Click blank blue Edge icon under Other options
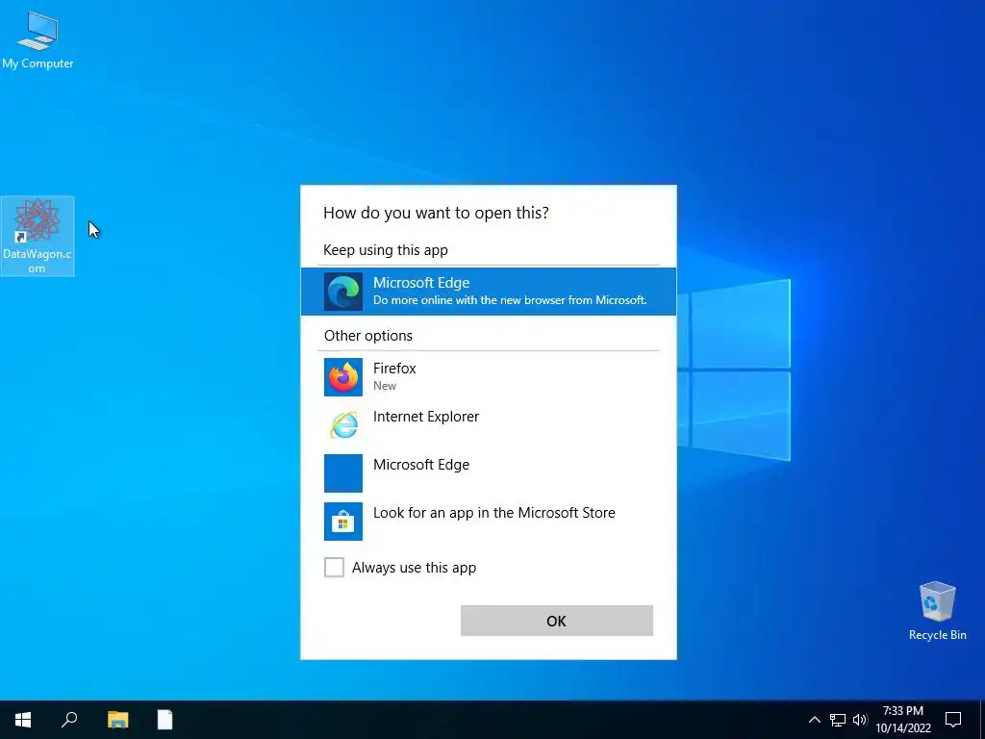 pyautogui.click(x=343, y=473)
